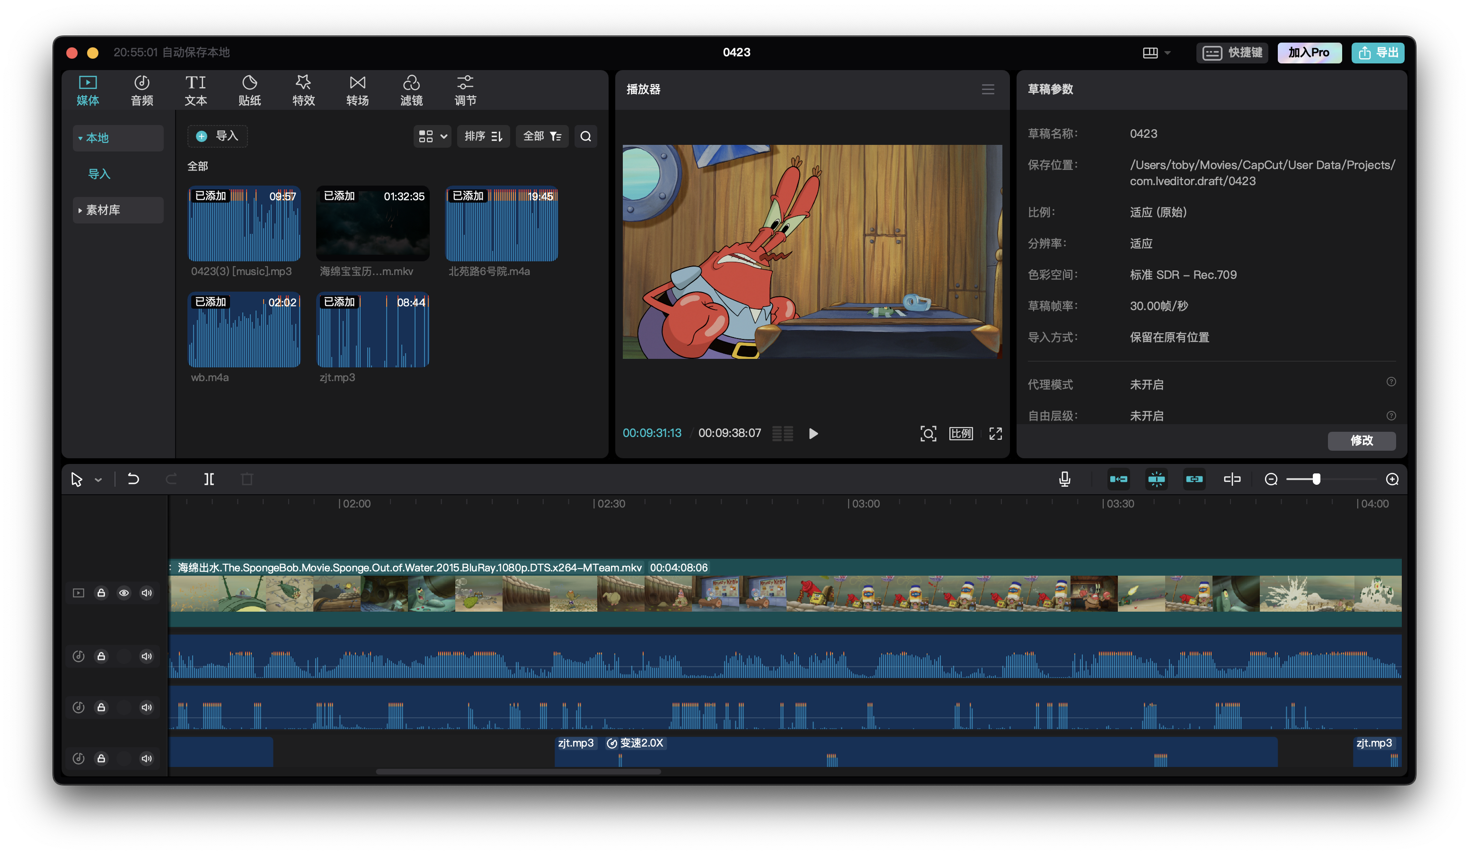Zoom in the timeline with plus icon

pos(1392,480)
